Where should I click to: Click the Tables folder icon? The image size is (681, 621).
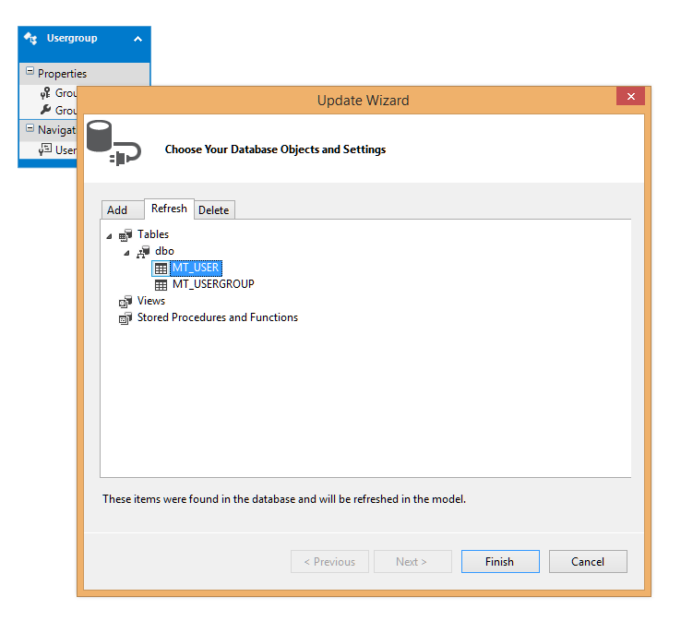click(x=125, y=235)
